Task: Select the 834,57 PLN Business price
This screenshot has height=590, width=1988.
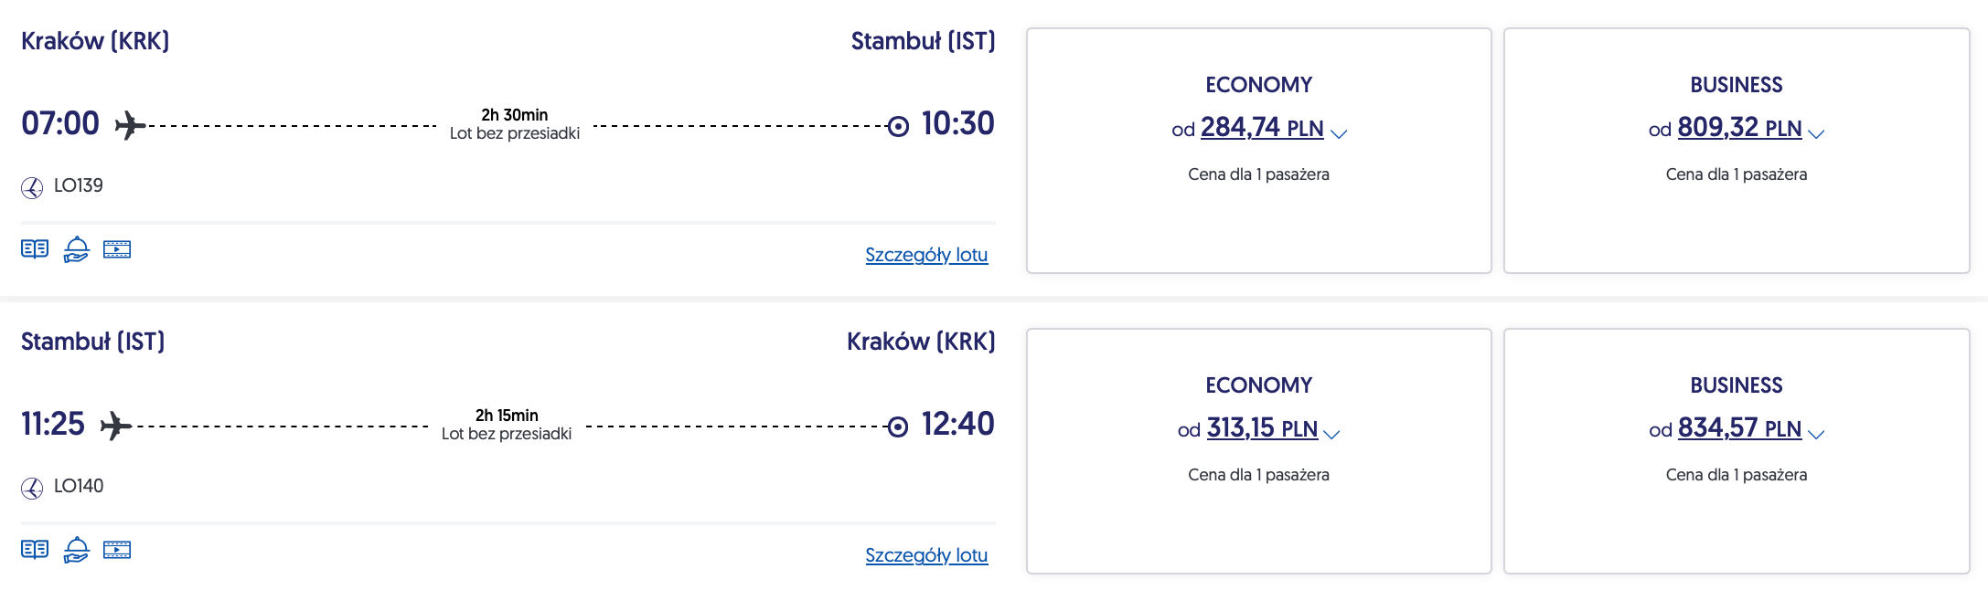Action: pyautogui.click(x=1738, y=428)
